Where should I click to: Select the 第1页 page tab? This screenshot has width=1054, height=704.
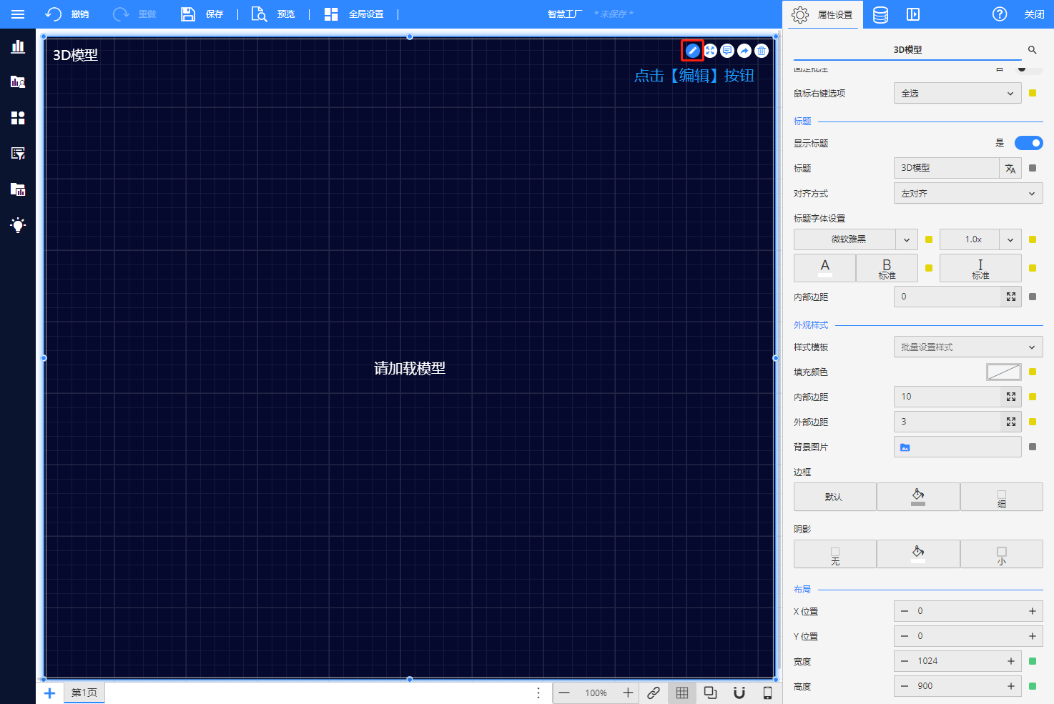(84, 693)
